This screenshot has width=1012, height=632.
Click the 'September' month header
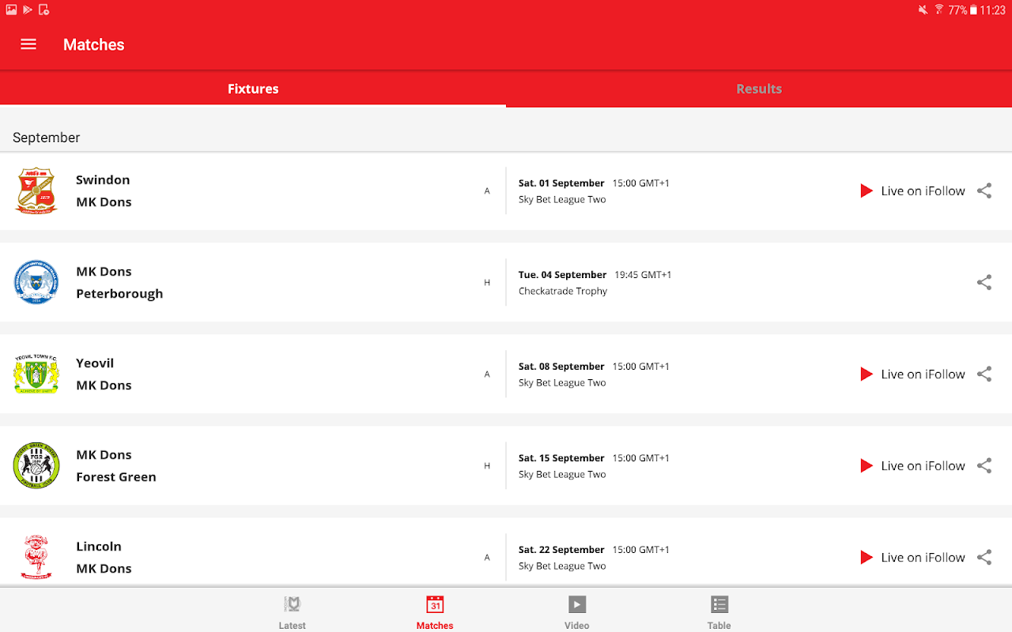[47, 137]
